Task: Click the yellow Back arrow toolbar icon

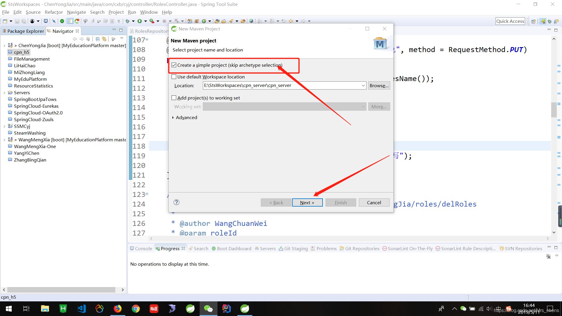Action: pos(291,21)
